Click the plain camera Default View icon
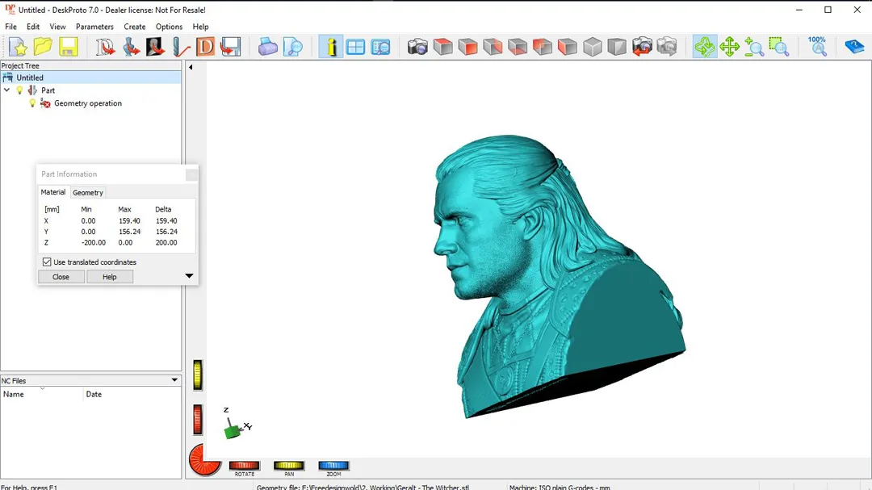This screenshot has width=872, height=490. click(417, 47)
